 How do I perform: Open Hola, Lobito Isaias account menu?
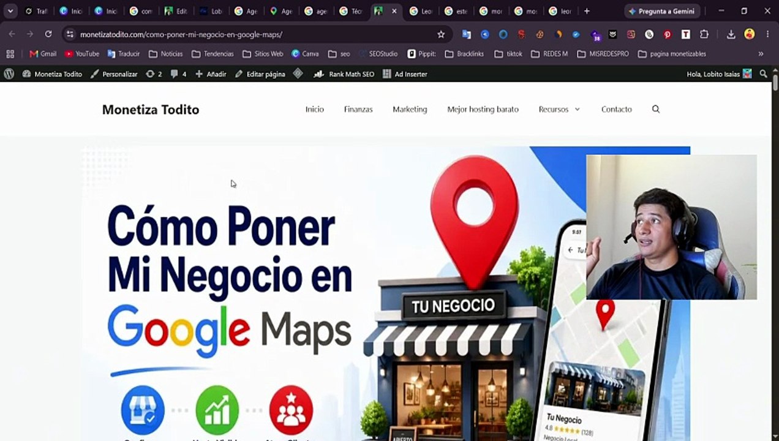coord(719,73)
